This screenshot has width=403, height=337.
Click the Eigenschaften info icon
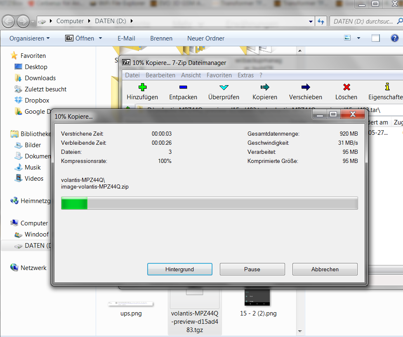(387, 87)
